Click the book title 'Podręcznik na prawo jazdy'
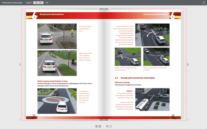Viewport: 207px width, 129px height. pos(12,3)
